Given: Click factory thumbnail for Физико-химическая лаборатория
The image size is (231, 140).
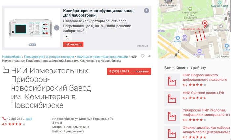Looking at the screenshot, I should [172, 133].
